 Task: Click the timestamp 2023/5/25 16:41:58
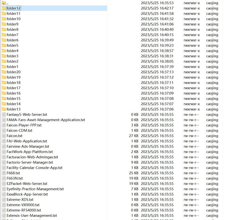(x=157, y=14)
